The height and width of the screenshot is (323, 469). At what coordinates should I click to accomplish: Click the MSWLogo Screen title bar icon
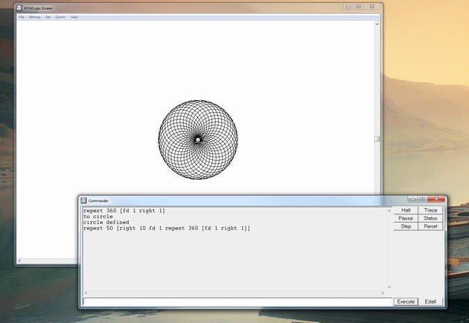pyautogui.click(x=19, y=8)
